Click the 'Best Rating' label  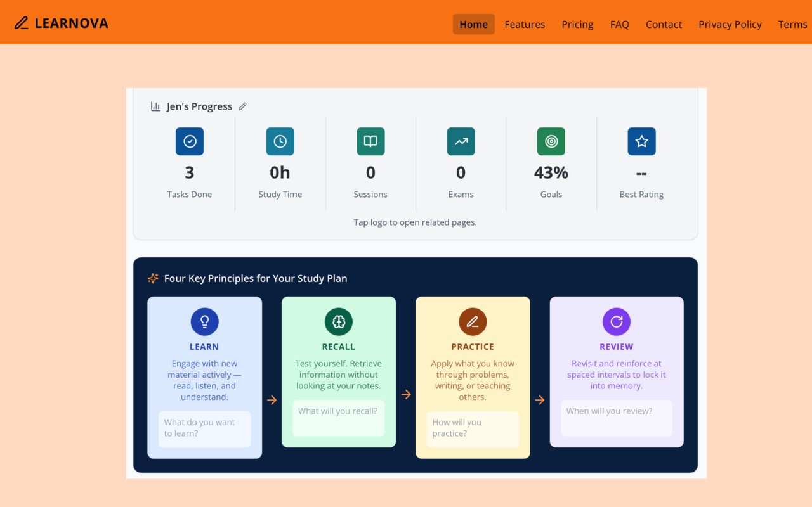(x=641, y=195)
